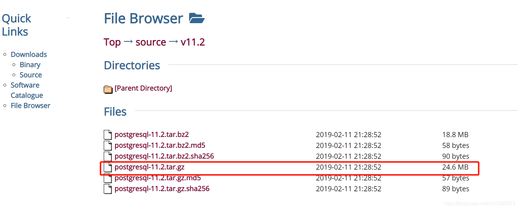
Task: Open the postgresql-11.2.tar.bz2 download link
Action: pos(152,134)
